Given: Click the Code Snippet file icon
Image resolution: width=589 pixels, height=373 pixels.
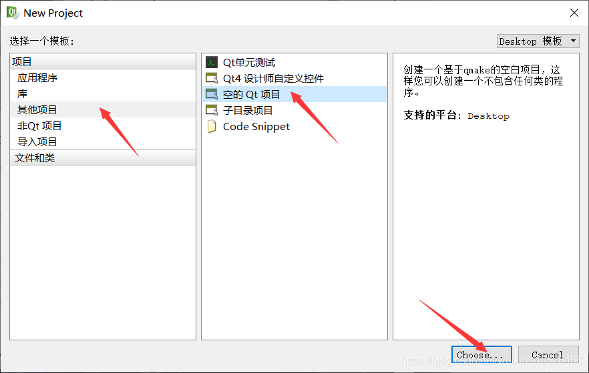Looking at the screenshot, I should point(212,127).
